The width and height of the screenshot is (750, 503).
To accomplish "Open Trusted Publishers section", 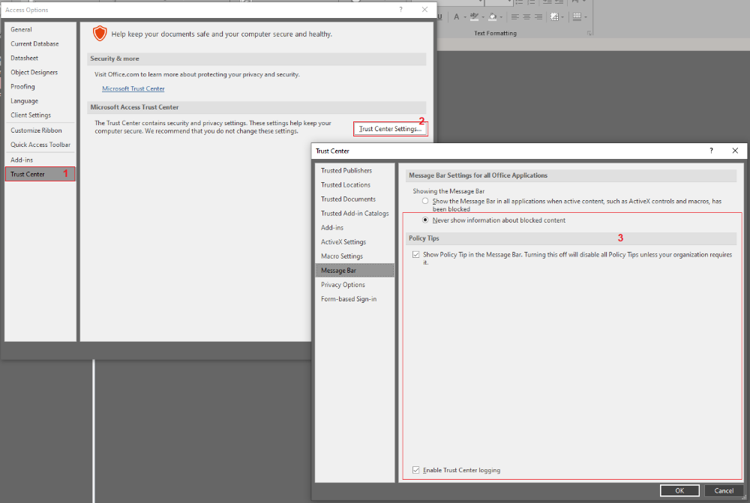I will 355,170.
